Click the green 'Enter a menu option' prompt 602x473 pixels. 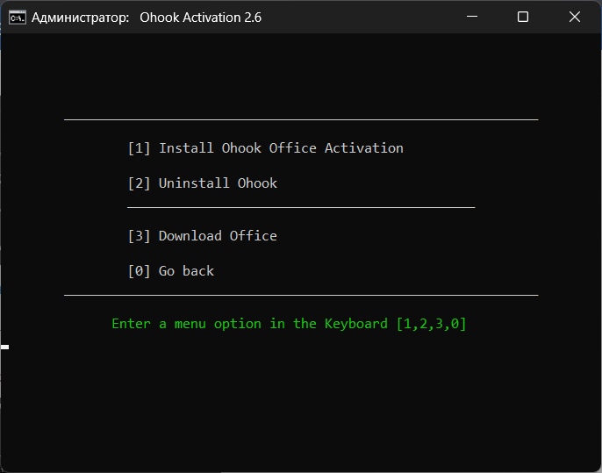coord(250,324)
